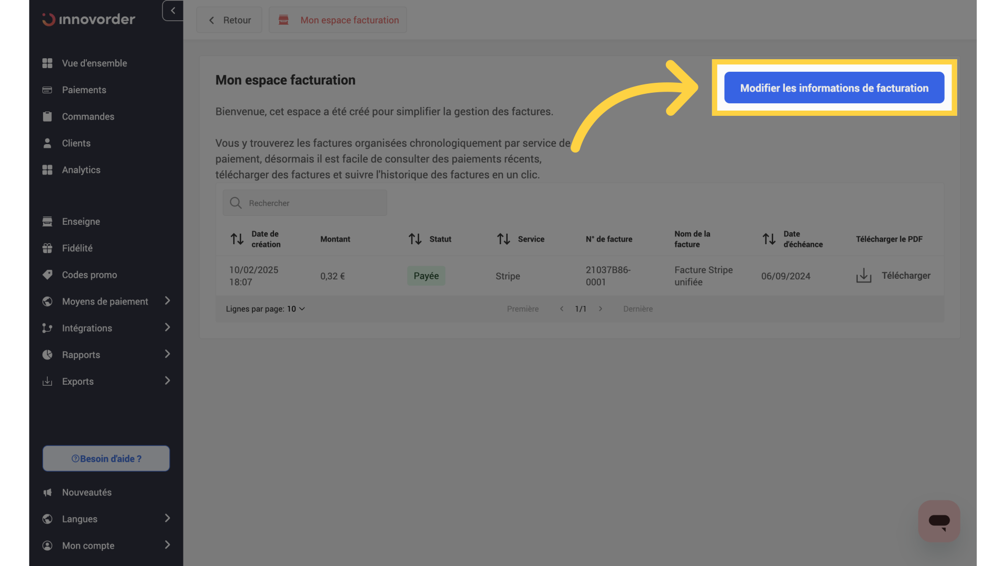Image resolution: width=1006 pixels, height=566 pixels.
Task: Sort invoices by Service column
Action: click(x=504, y=239)
